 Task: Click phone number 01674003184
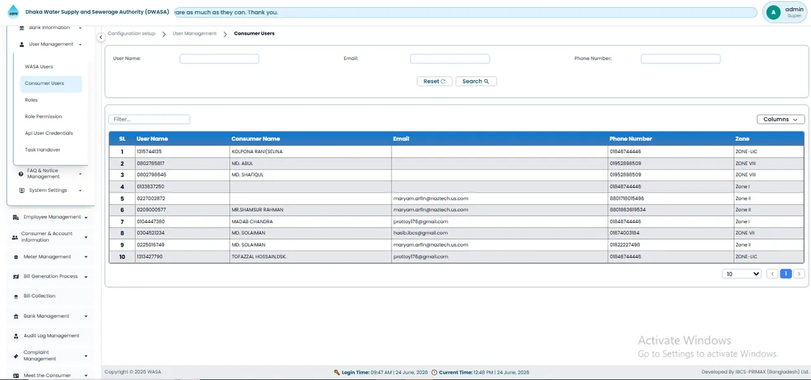(625, 233)
